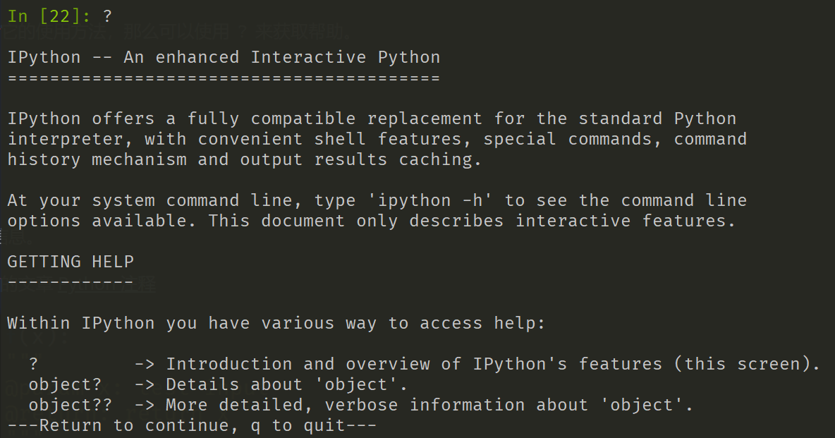
Task: Click the single '?' entry in the help list
Action: tap(33, 364)
